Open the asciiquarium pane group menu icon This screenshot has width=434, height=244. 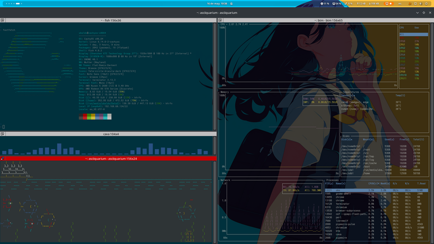click(2, 159)
